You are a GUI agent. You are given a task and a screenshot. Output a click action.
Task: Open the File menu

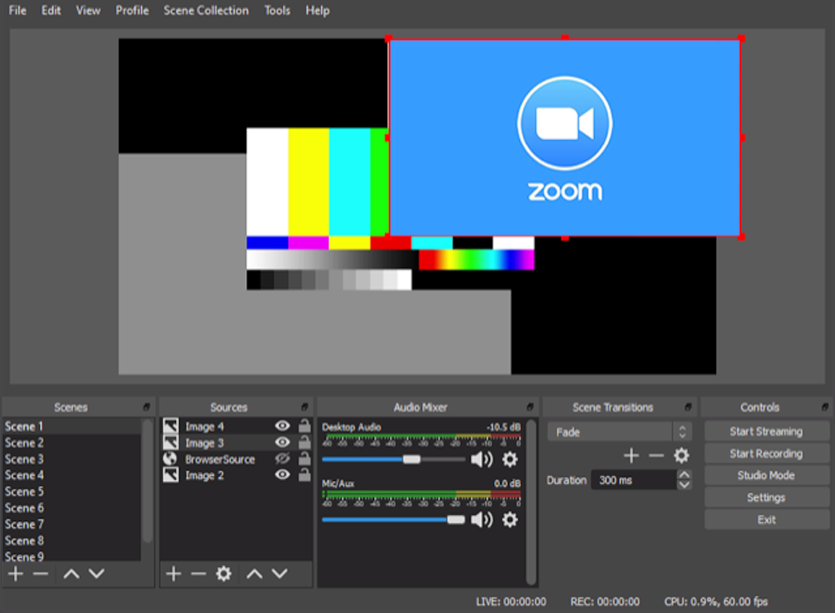coord(17,10)
